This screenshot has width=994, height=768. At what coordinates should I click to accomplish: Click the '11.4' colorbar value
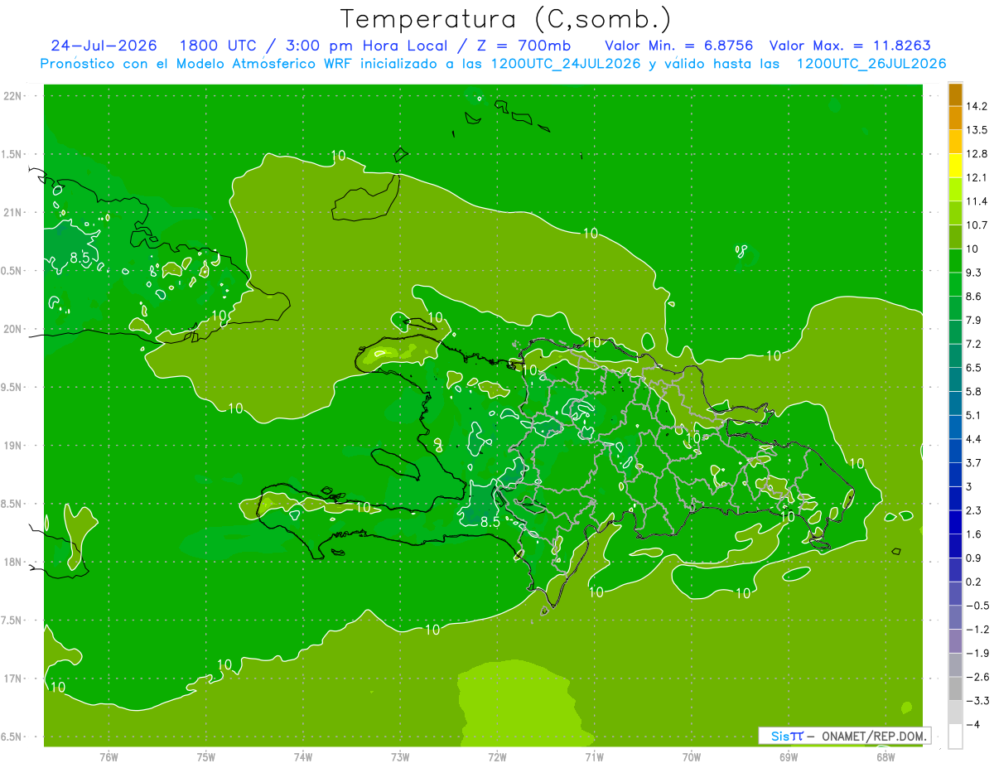pyautogui.click(x=977, y=201)
